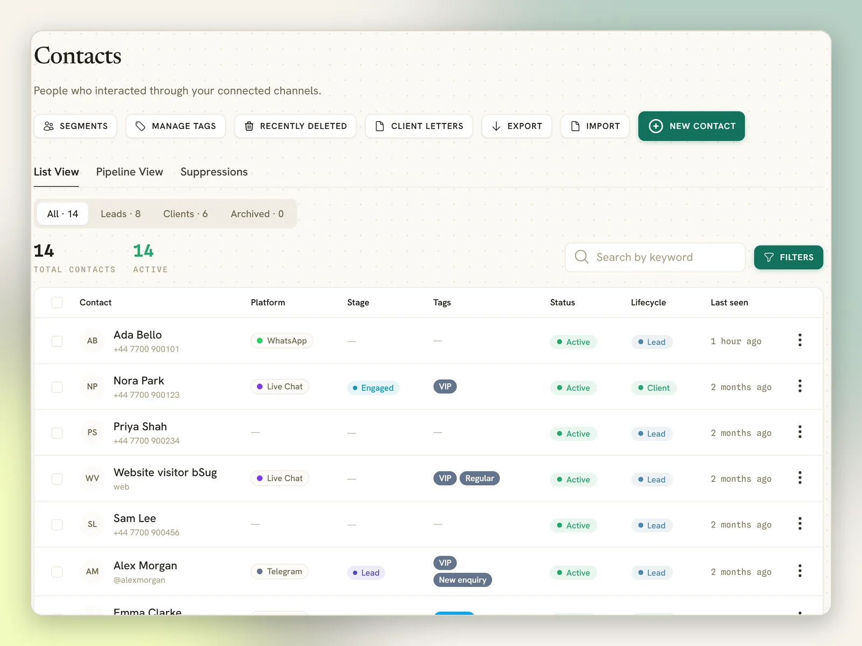Screen dimensions: 862x646
Task: Create a New Contact
Action: pos(692,126)
